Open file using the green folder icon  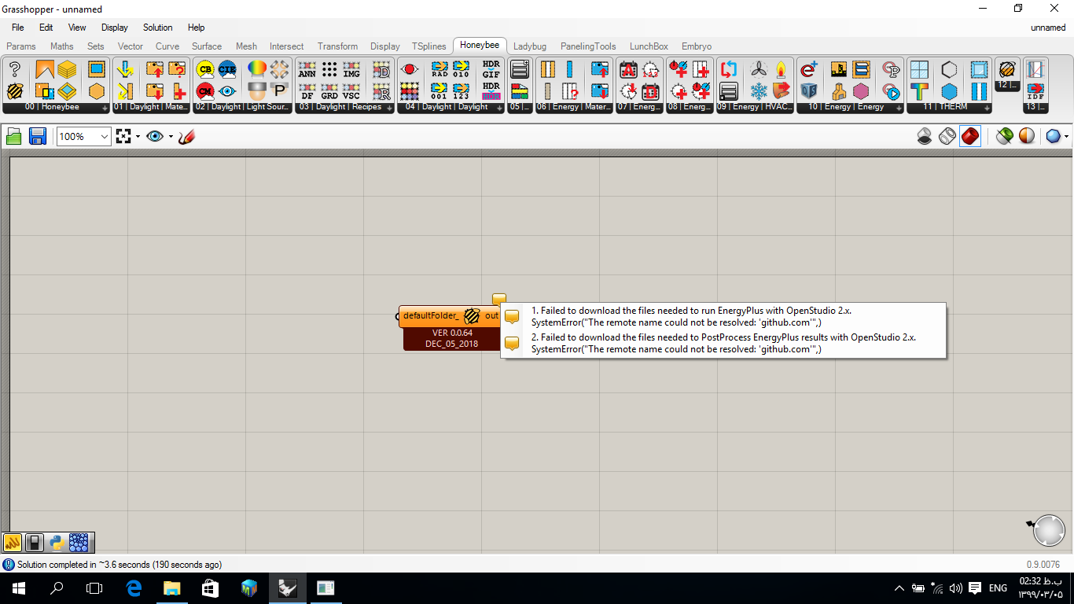[14, 136]
